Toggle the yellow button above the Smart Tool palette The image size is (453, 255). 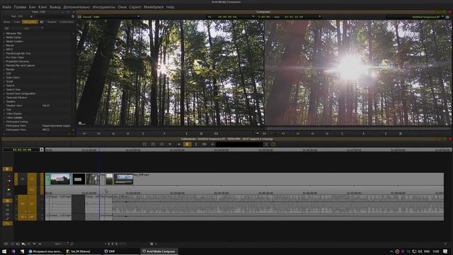click(x=8, y=169)
